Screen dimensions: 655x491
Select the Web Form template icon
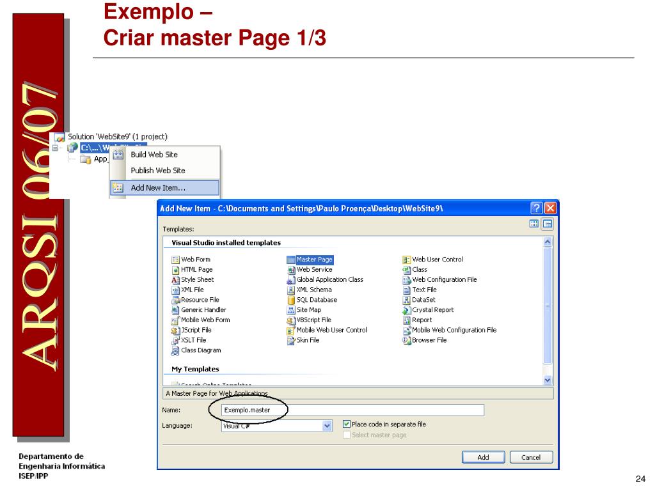coord(175,260)
